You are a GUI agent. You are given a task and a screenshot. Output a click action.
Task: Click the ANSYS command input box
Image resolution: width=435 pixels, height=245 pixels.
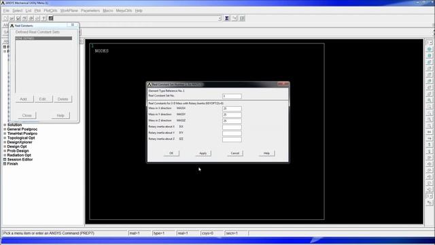click(x=135, y=18)
